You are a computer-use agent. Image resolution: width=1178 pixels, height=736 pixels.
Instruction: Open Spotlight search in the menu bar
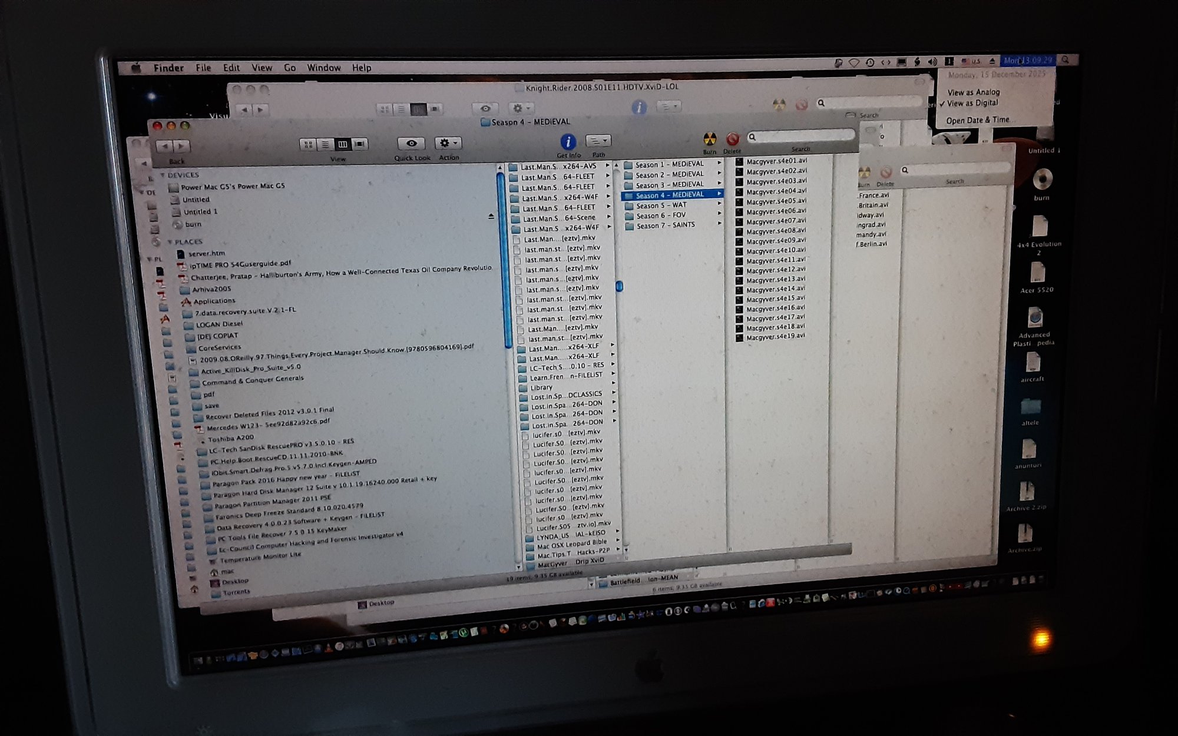click(x=1065, y=60)
